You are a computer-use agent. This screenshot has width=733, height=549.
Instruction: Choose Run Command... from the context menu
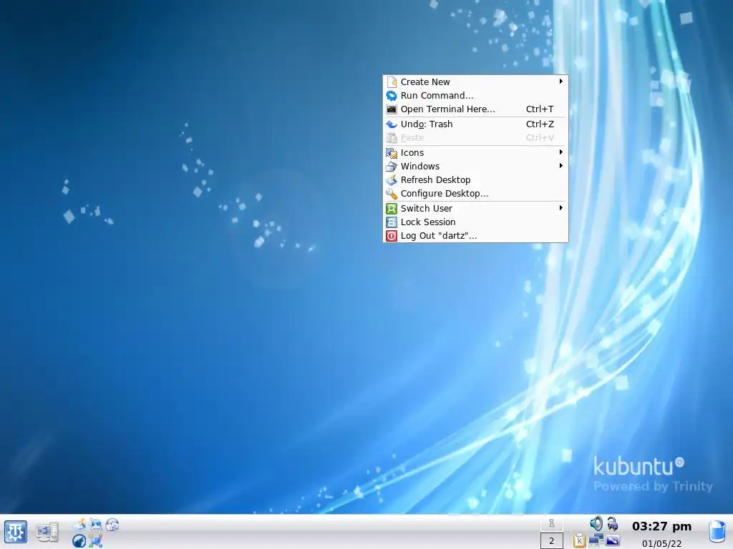[475, 95]
